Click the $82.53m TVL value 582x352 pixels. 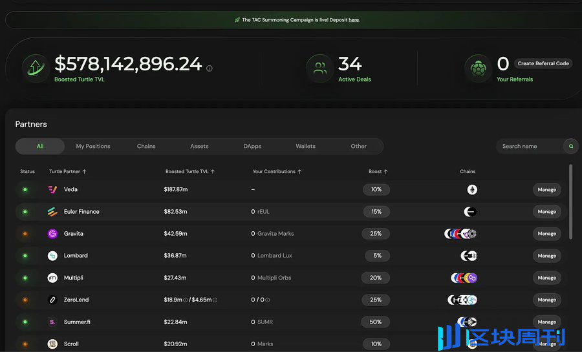coord(175,212)
